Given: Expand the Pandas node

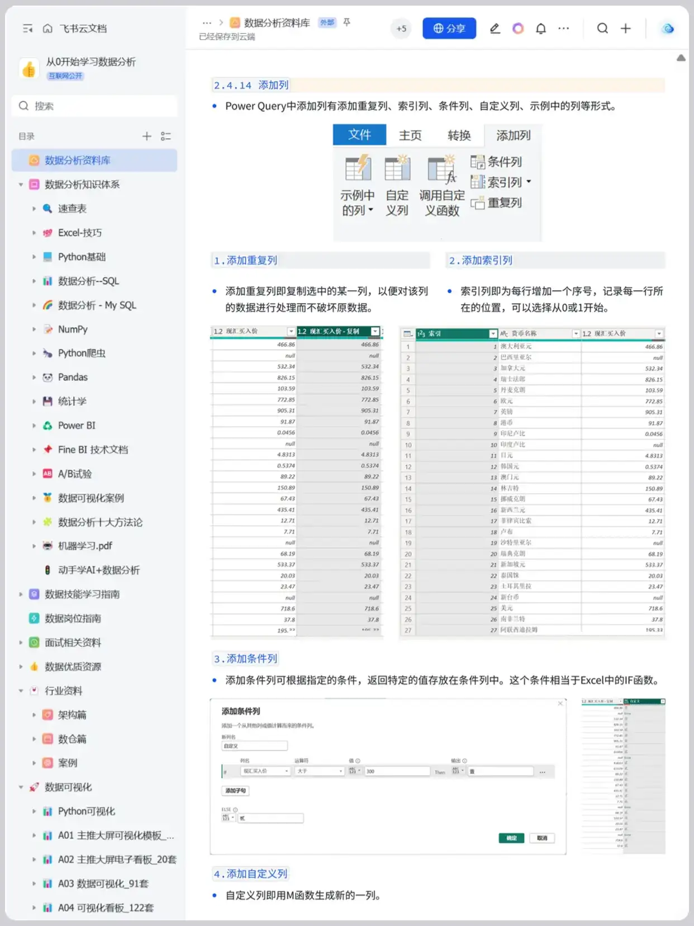Looking at the screenshot, I should click(34, 377).
